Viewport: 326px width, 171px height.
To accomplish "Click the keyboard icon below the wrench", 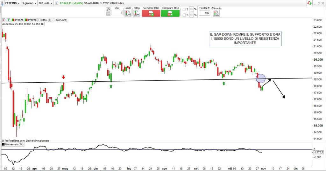I will pos(108,14).
